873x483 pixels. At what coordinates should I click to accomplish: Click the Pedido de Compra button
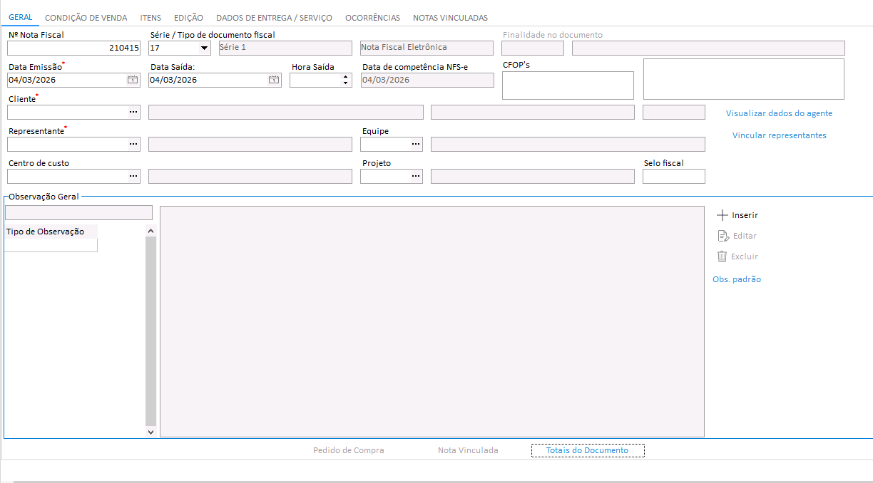349,450
